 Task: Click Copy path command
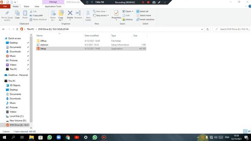click(x=36, y=16)
